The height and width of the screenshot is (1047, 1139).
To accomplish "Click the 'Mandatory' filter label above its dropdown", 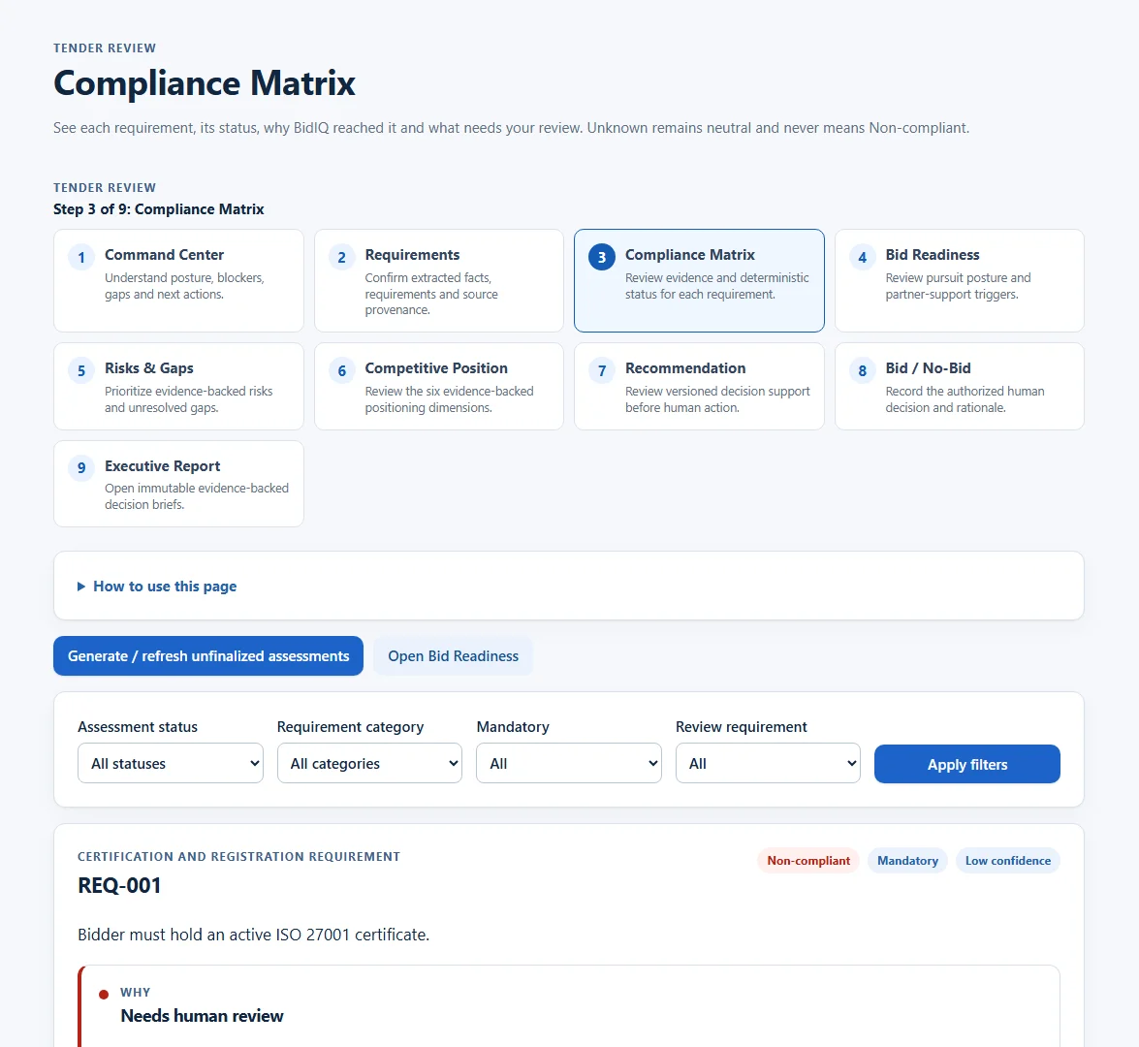I will pyautogui.click(x=513, y=726).
